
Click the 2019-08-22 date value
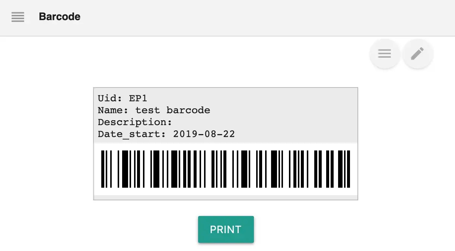tap(204, 134)
